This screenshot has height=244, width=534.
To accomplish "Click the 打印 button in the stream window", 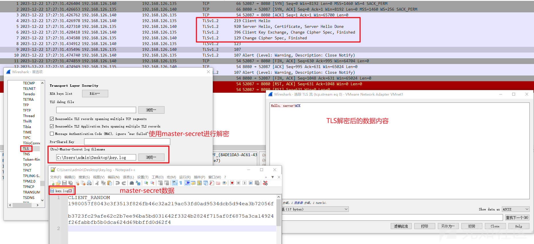I will [x=425, y=226].
